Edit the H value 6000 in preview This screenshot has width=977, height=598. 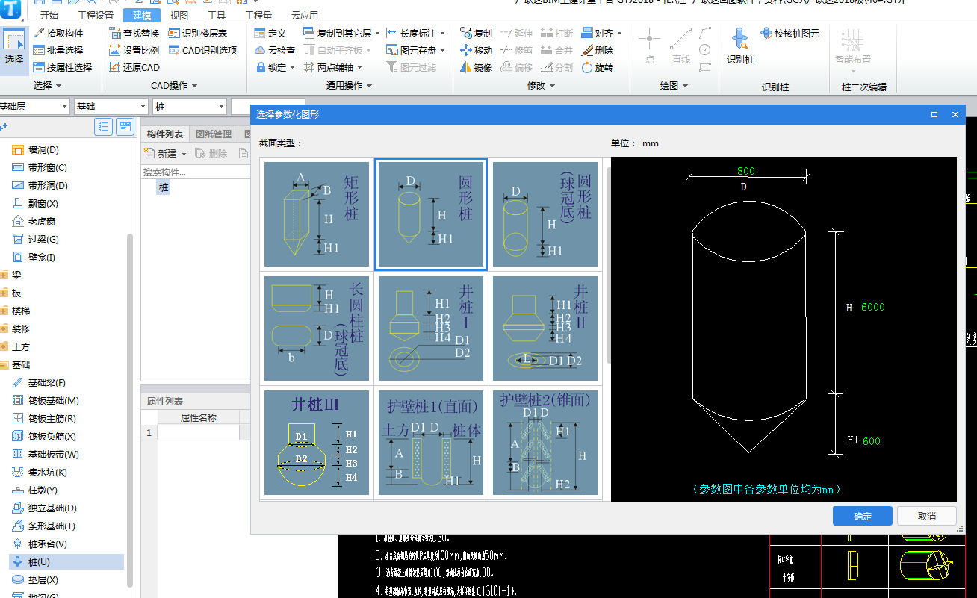pyautogui.click(x=872, y=307)
